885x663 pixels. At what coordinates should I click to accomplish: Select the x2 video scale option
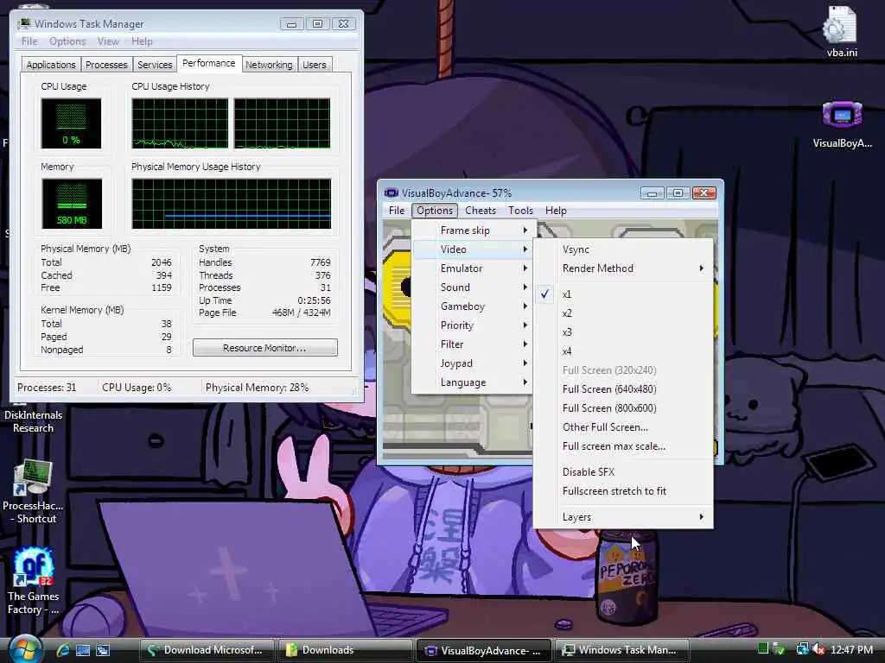pyautogui.click(x=624, y=313)
